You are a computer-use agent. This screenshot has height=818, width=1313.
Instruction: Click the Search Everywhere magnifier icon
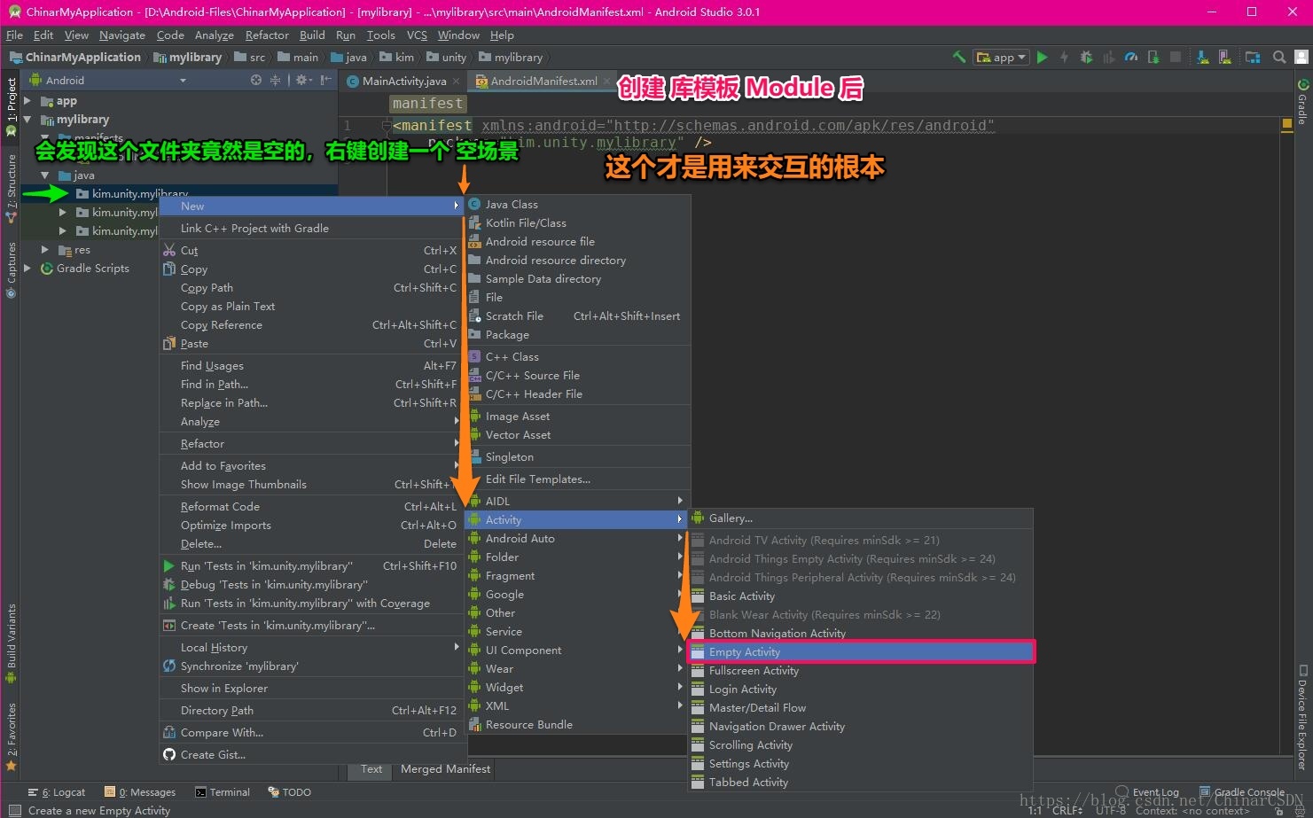[1279, 57]
